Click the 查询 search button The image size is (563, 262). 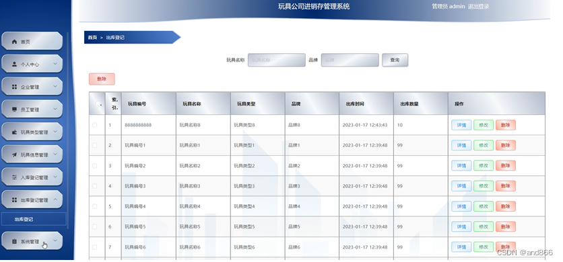(395, 60)
